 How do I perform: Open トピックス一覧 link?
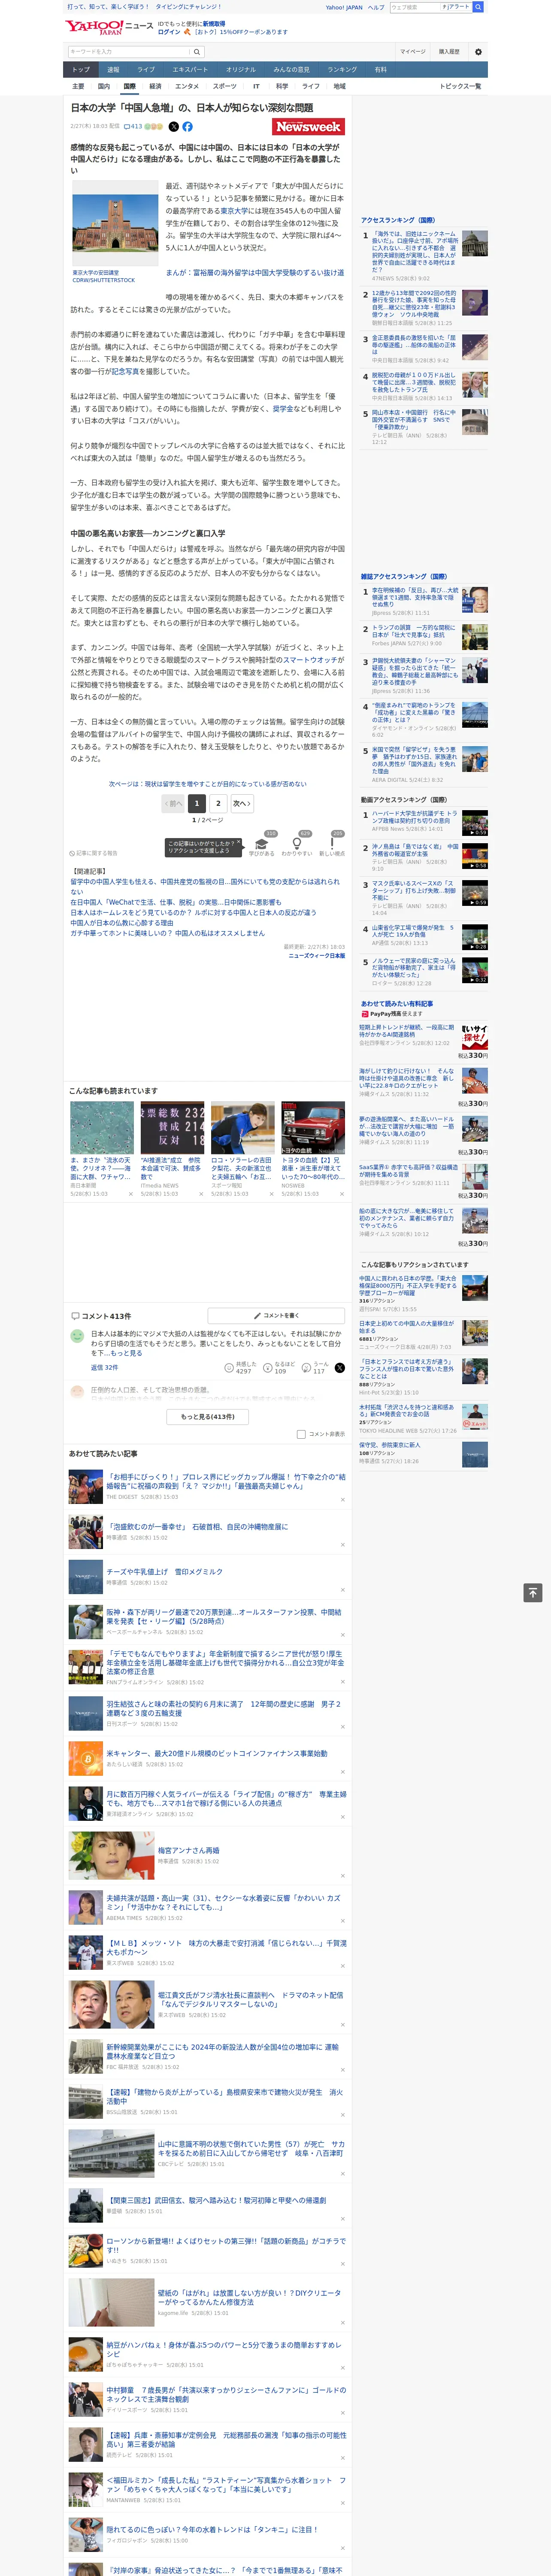(460, 86)
